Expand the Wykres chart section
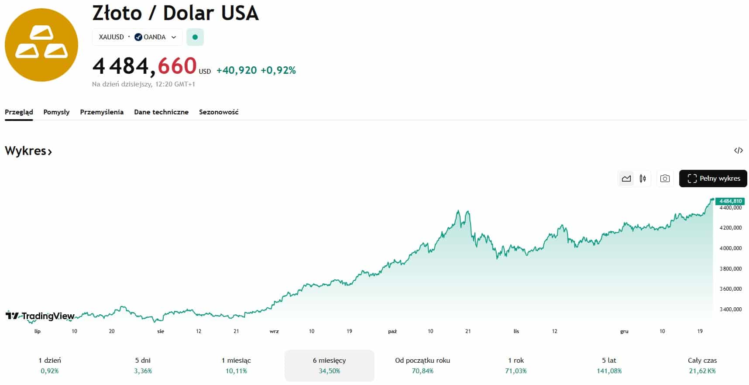 pyautogui.click(x=28, y=151)
